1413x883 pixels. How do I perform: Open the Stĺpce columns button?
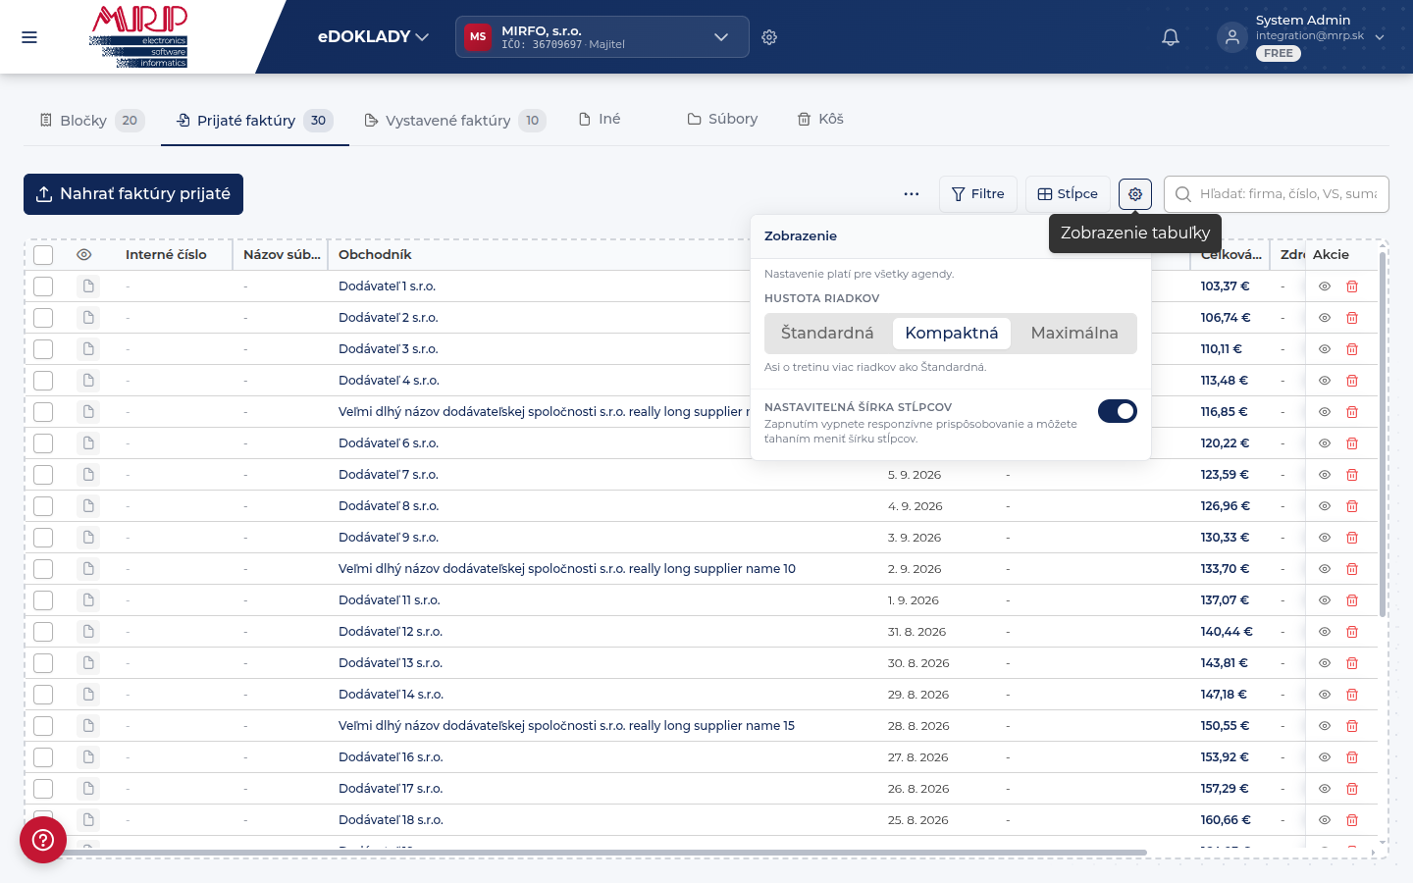[1068, 194]
